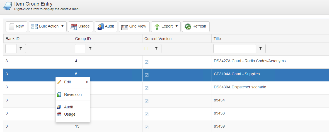
Task: Toggle Current Version checkbox for 85434 row
Action: 147,101
